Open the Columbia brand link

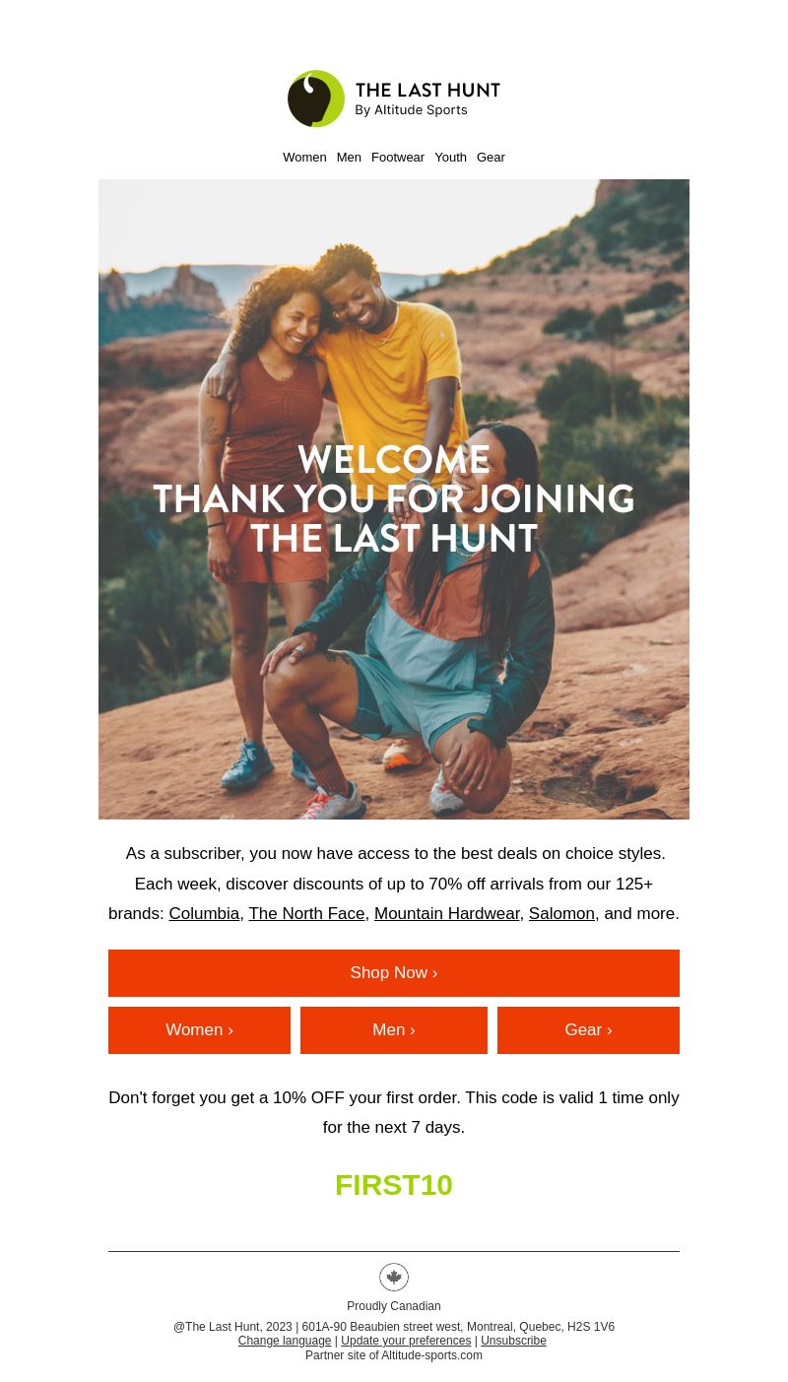tap(204, 914)
